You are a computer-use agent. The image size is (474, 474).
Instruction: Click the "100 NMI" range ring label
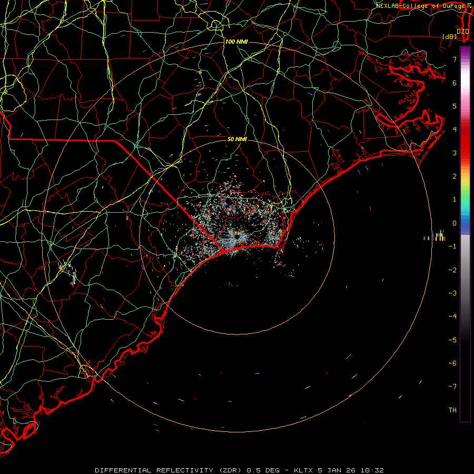[236, 42]
